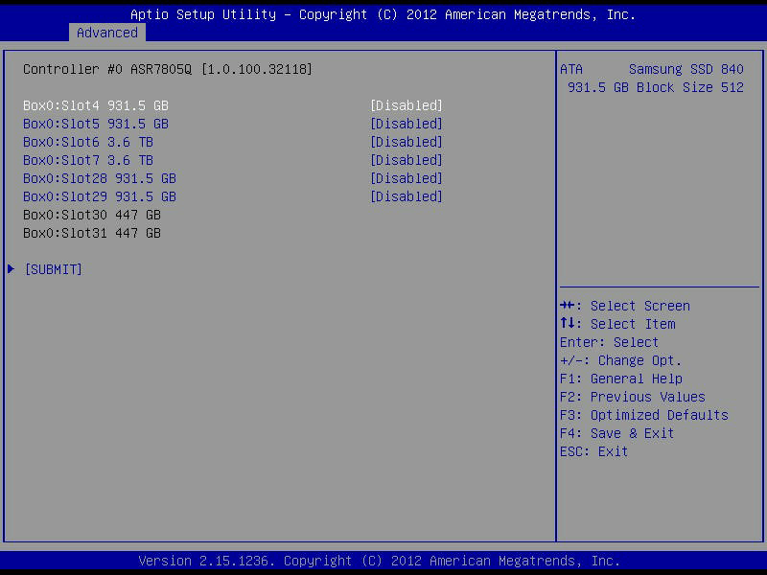Screen dimensions: 767x575
Task: Change the Box0:Slot7 3.6 TB Disabled option
Action: pyautogui.click(x=406, y=160)
